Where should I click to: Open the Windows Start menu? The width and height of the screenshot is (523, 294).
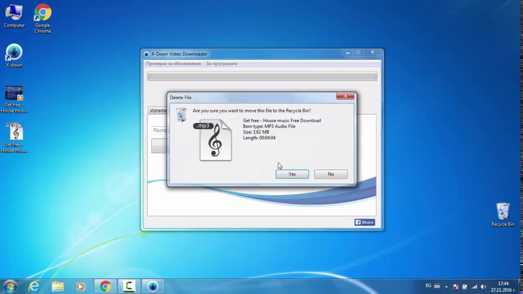(x=10, y=286)
